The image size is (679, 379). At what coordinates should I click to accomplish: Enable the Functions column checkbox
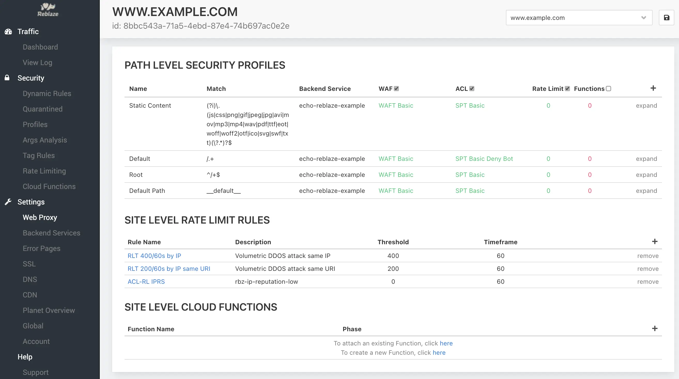608,89
